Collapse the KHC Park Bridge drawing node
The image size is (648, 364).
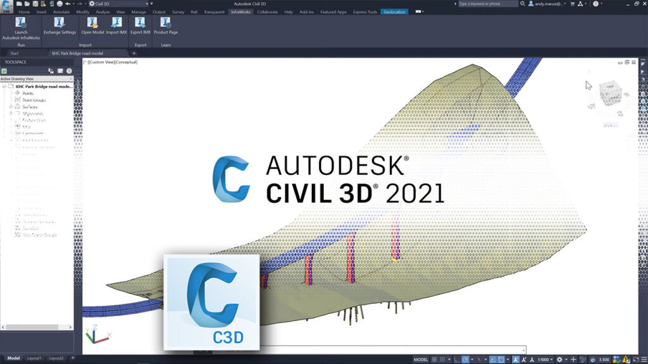pos(4,87)
